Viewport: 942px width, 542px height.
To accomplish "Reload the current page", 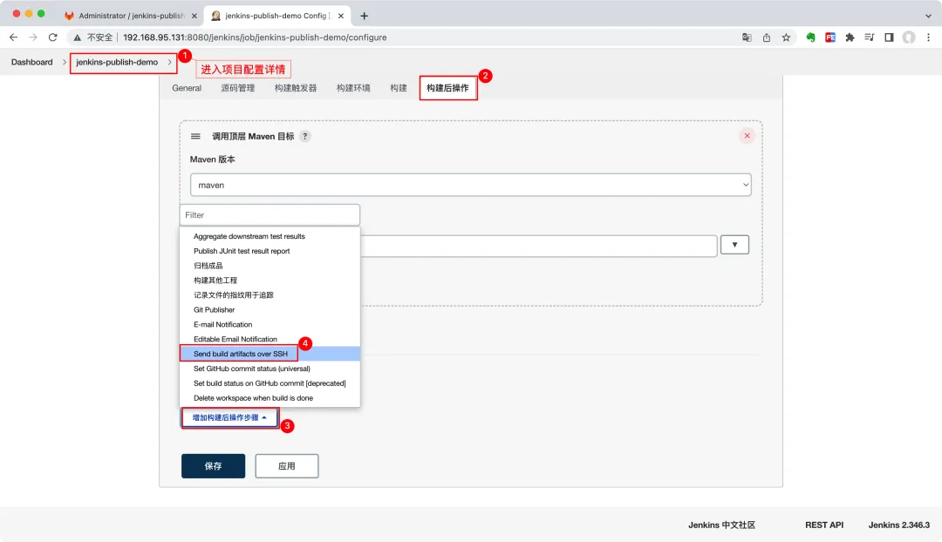I will (53, 37).
